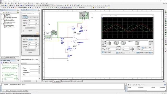Image resolution: width=167 pixels, height=94 pixels.
Task: Click the Cut scissors toolbar icon
Action: coord(15,5)
